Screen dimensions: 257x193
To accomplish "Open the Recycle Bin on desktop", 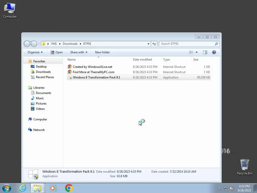I will [x=244, y=167].
